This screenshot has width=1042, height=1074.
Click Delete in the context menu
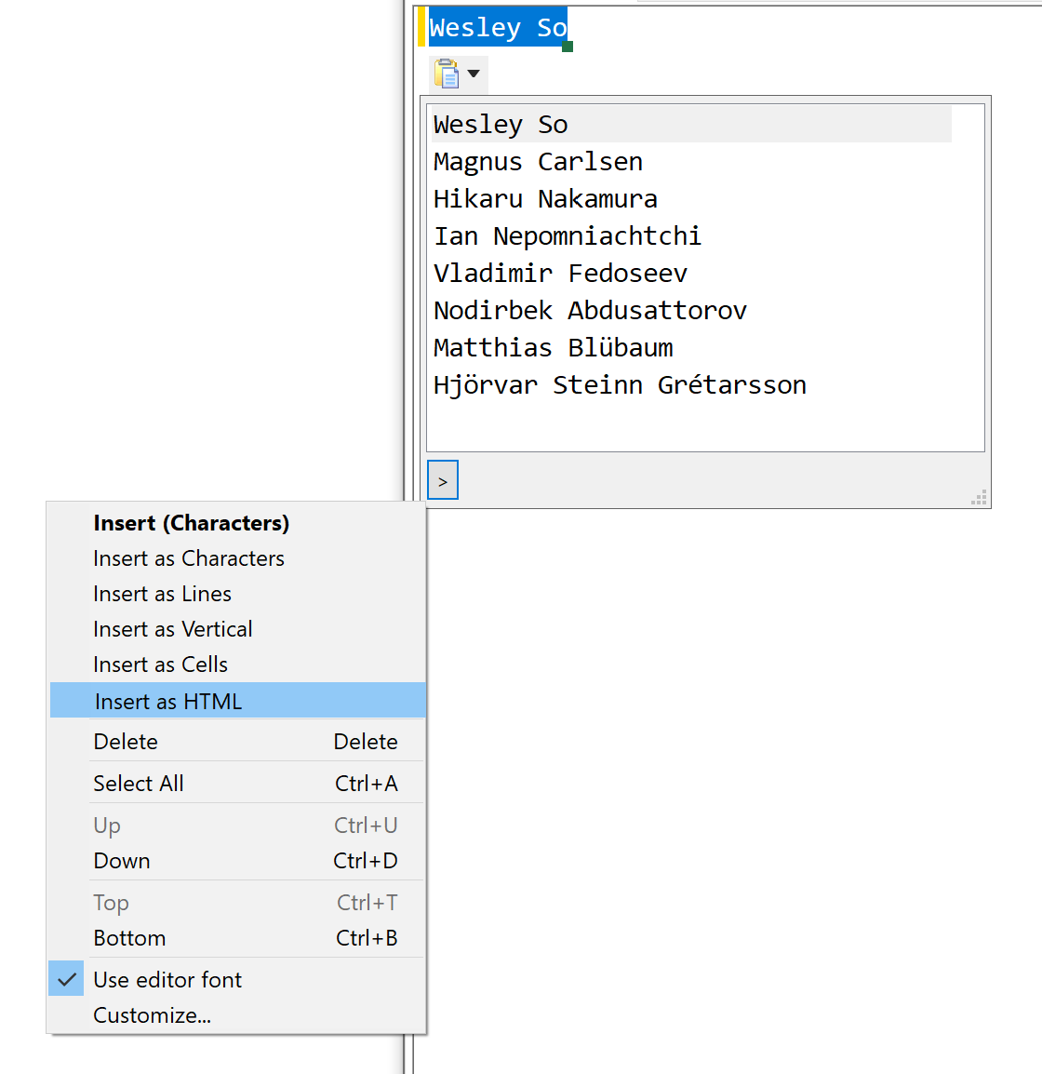click(x=237, y=741)
